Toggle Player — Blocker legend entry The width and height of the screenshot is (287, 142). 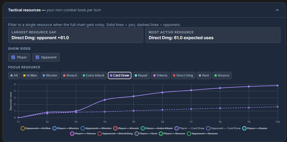pyautogui.click(x=66, y=128)
